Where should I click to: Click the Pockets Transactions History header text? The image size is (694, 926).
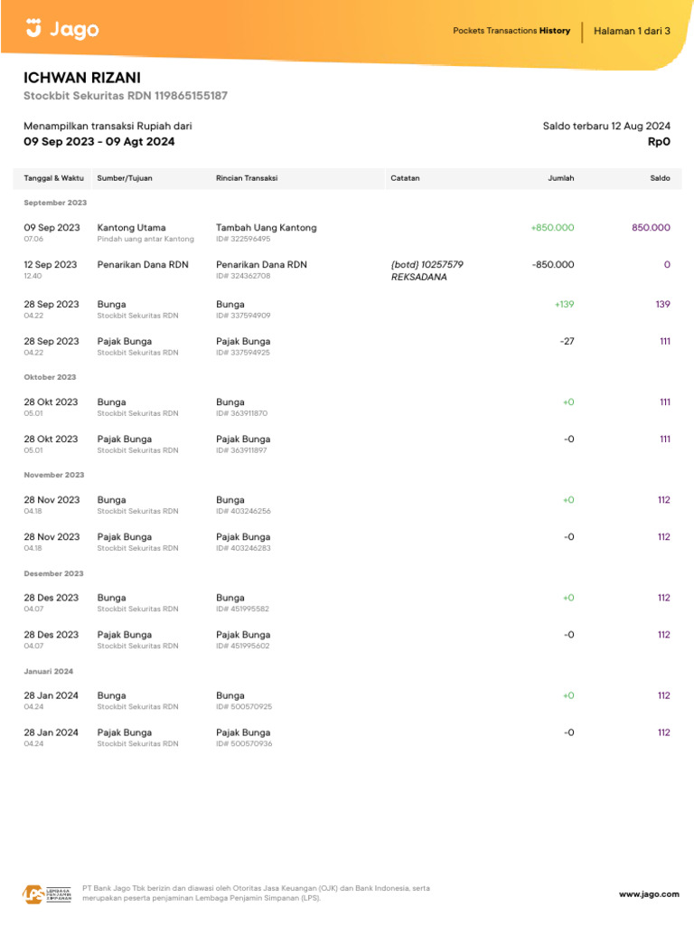point(511,31)
